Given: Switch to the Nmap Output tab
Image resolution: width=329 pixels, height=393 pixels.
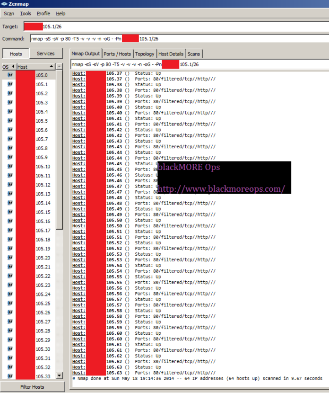Looking at the screenshot, I should click(x=86, y=54).
